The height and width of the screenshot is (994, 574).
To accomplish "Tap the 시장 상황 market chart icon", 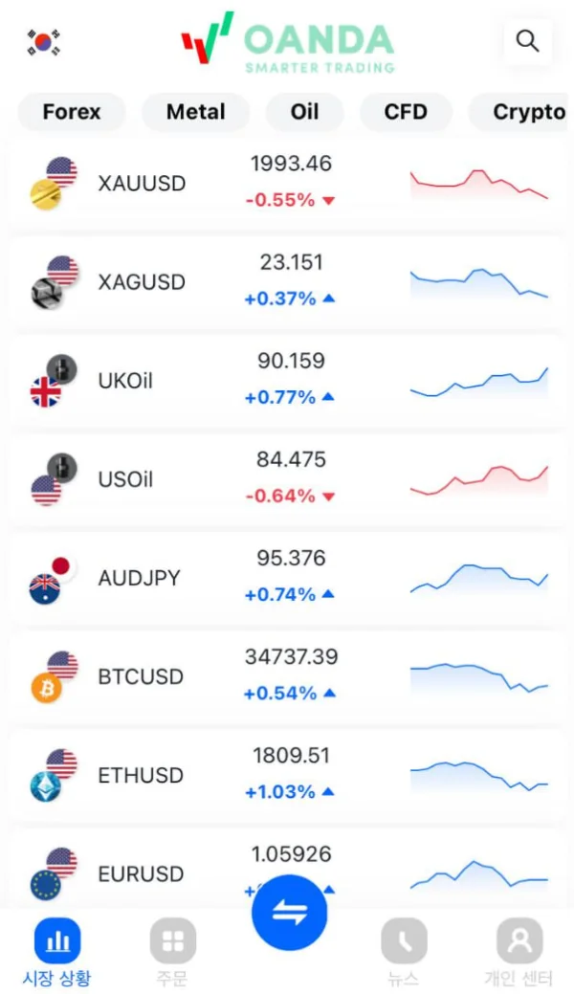I will (57, 941).
